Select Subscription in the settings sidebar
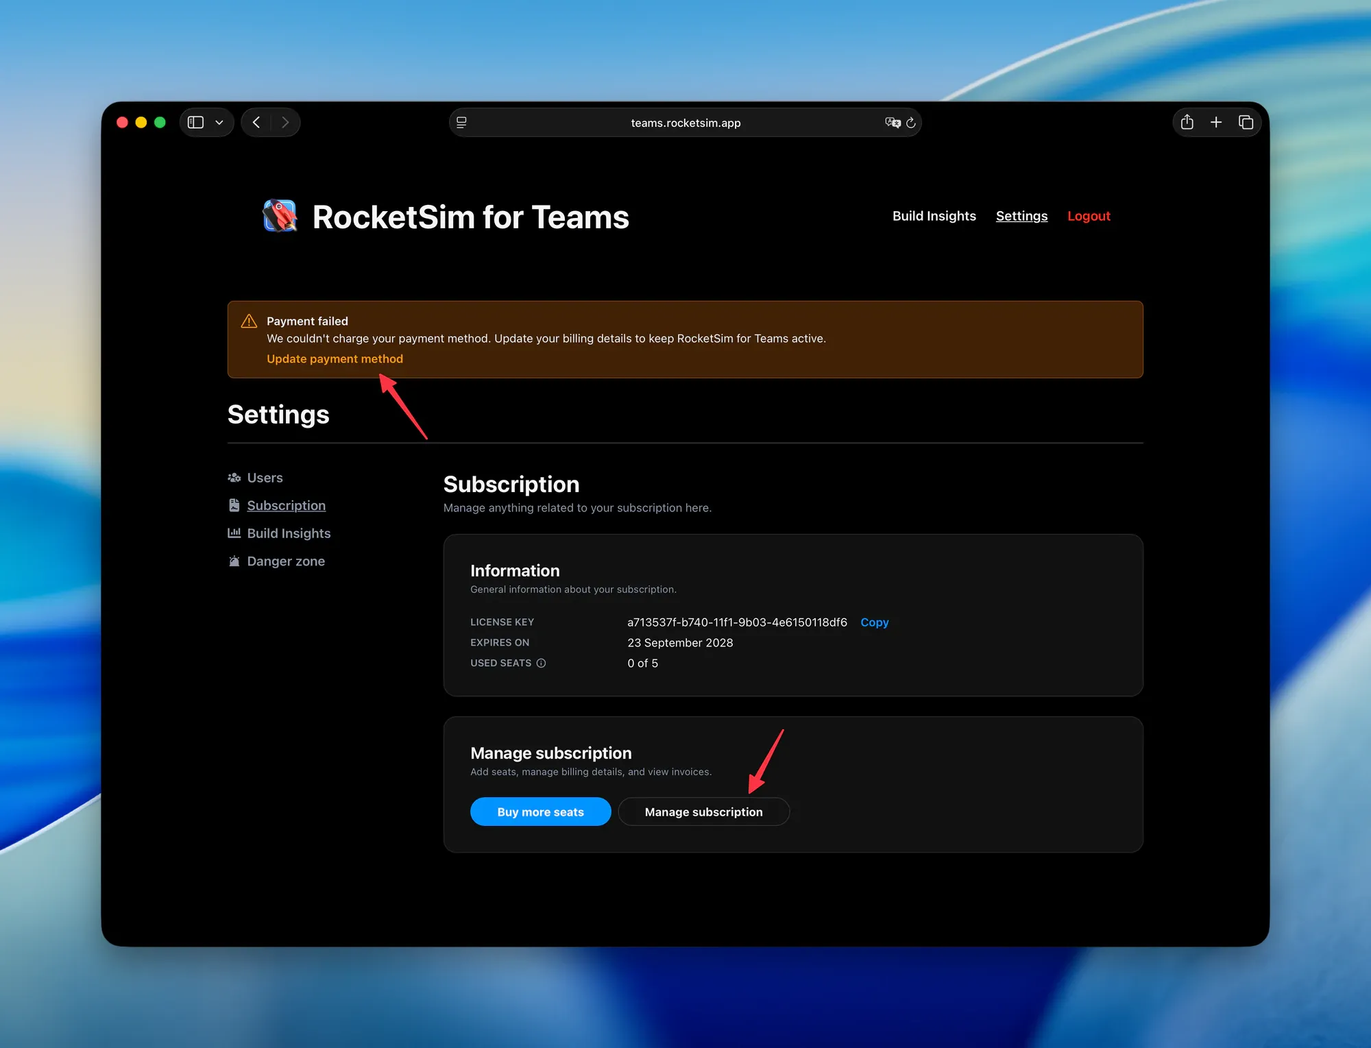Screen dimensions: 1371x1048 [x=286, y=506]
